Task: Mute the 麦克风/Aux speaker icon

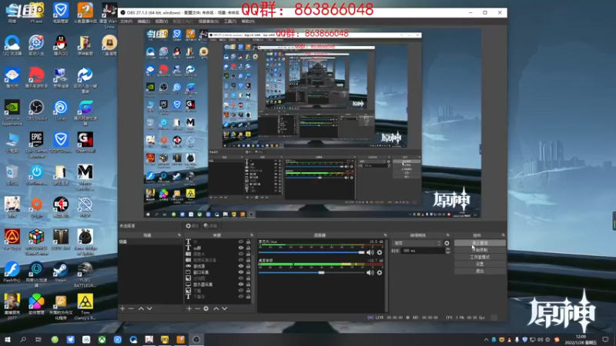Action: (370, 253)
